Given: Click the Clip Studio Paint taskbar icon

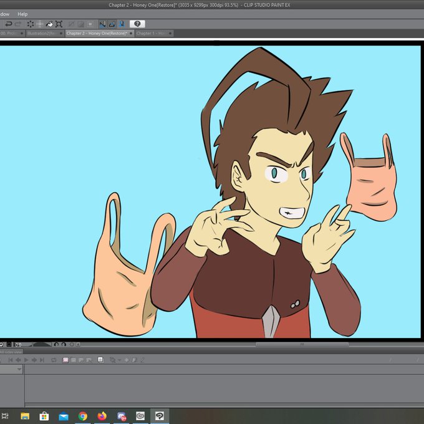Looking at the screenshot, I should point(160,416).
